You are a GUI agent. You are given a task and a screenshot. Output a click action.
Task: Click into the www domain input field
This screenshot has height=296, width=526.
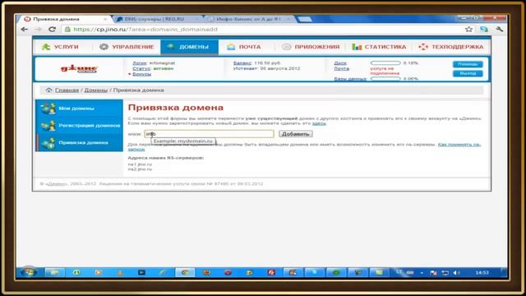(x=209, y=134)
